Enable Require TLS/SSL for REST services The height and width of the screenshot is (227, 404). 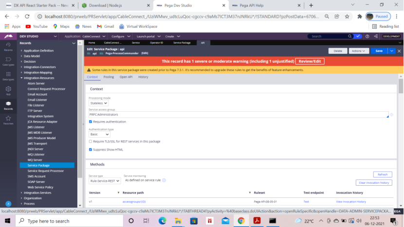point(91,141)
